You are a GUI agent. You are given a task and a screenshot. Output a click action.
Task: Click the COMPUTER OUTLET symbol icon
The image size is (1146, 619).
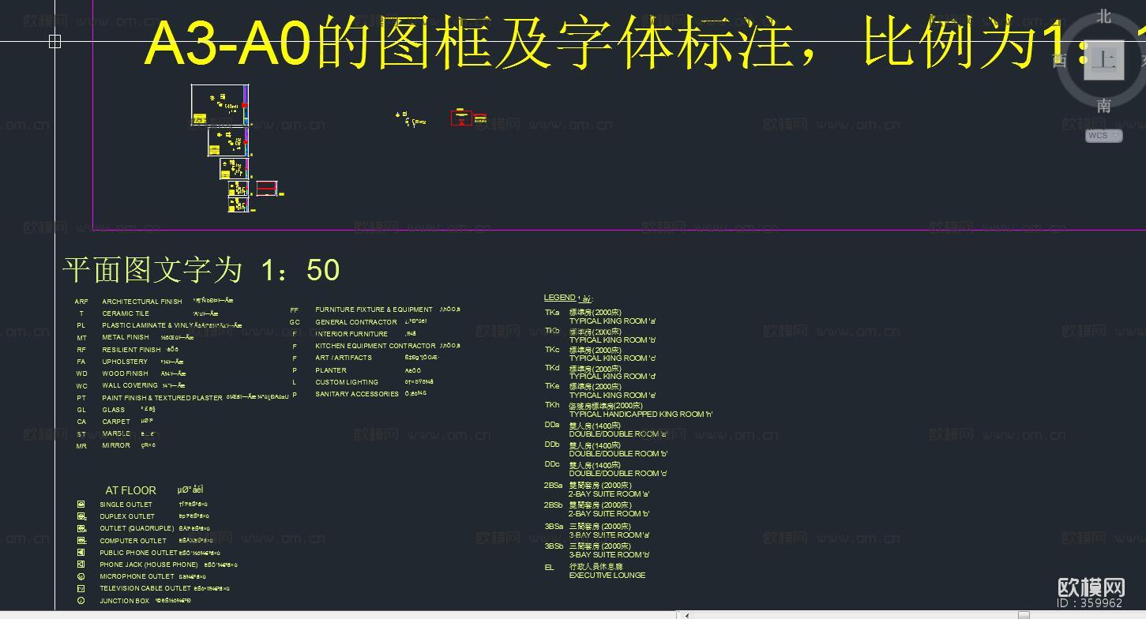81,540
